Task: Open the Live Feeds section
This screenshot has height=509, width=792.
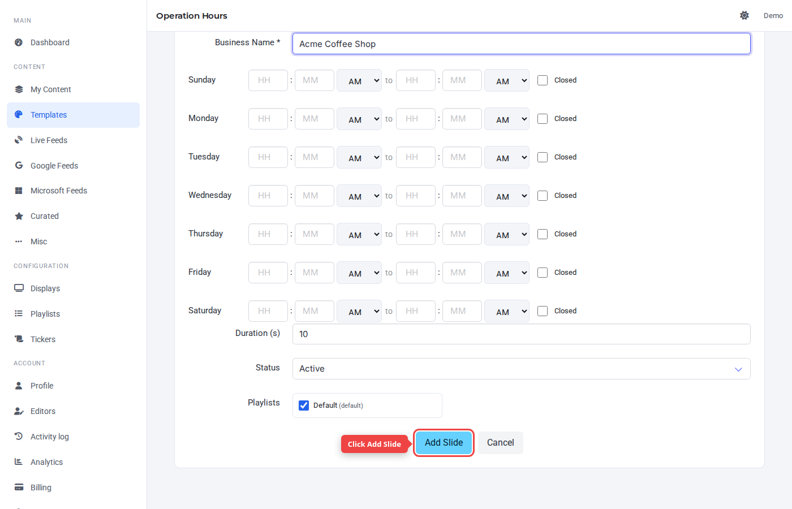Action: pos(73,140)
